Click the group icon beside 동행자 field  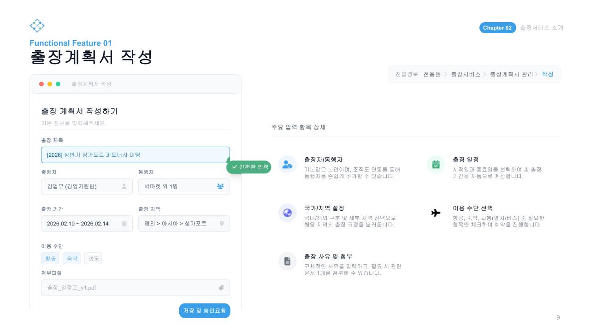(220, 186)
